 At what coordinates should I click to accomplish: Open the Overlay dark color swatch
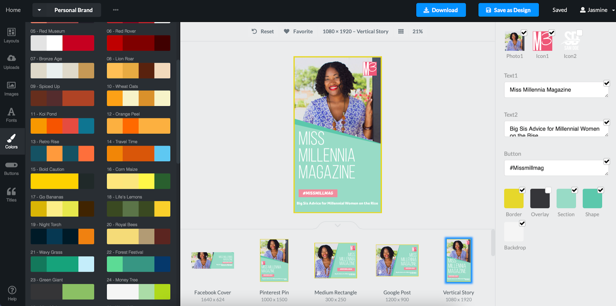pos(540,198)
